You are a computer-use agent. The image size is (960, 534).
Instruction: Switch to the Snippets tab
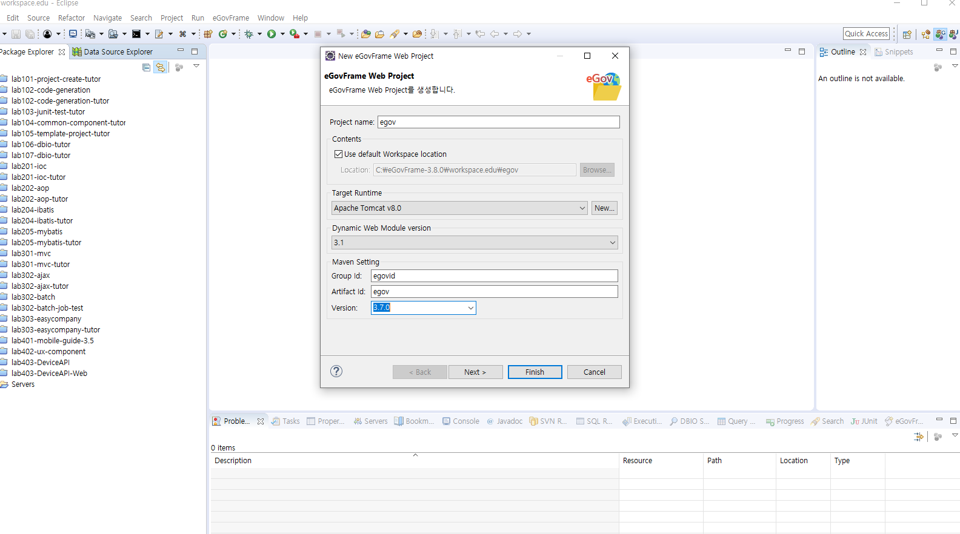tap(894, 52)
